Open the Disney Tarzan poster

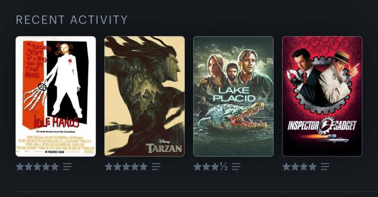144,96
